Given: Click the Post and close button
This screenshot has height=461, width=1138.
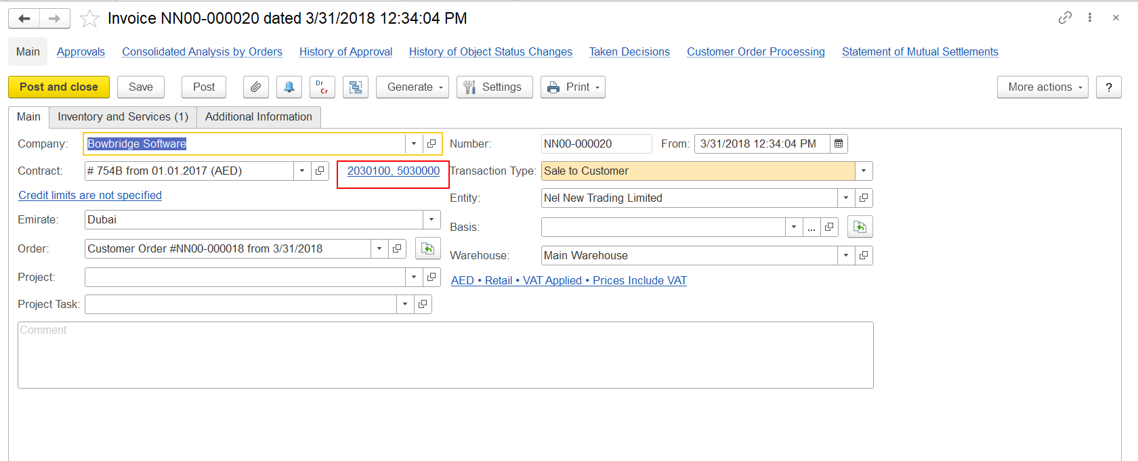Looking at the screenshot, I should 59,87.
